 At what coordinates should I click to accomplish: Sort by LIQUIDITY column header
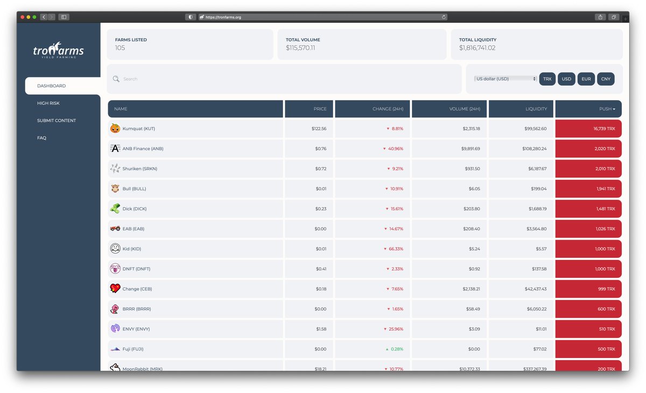point(521,109)
